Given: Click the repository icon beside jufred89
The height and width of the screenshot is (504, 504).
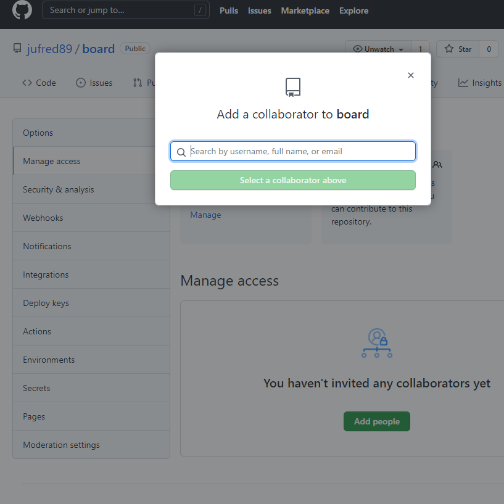Looking at the screenshot, I should tap(17, 49).
